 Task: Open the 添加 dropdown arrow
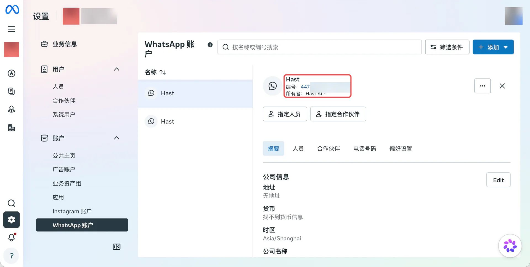tap(506, 47)
